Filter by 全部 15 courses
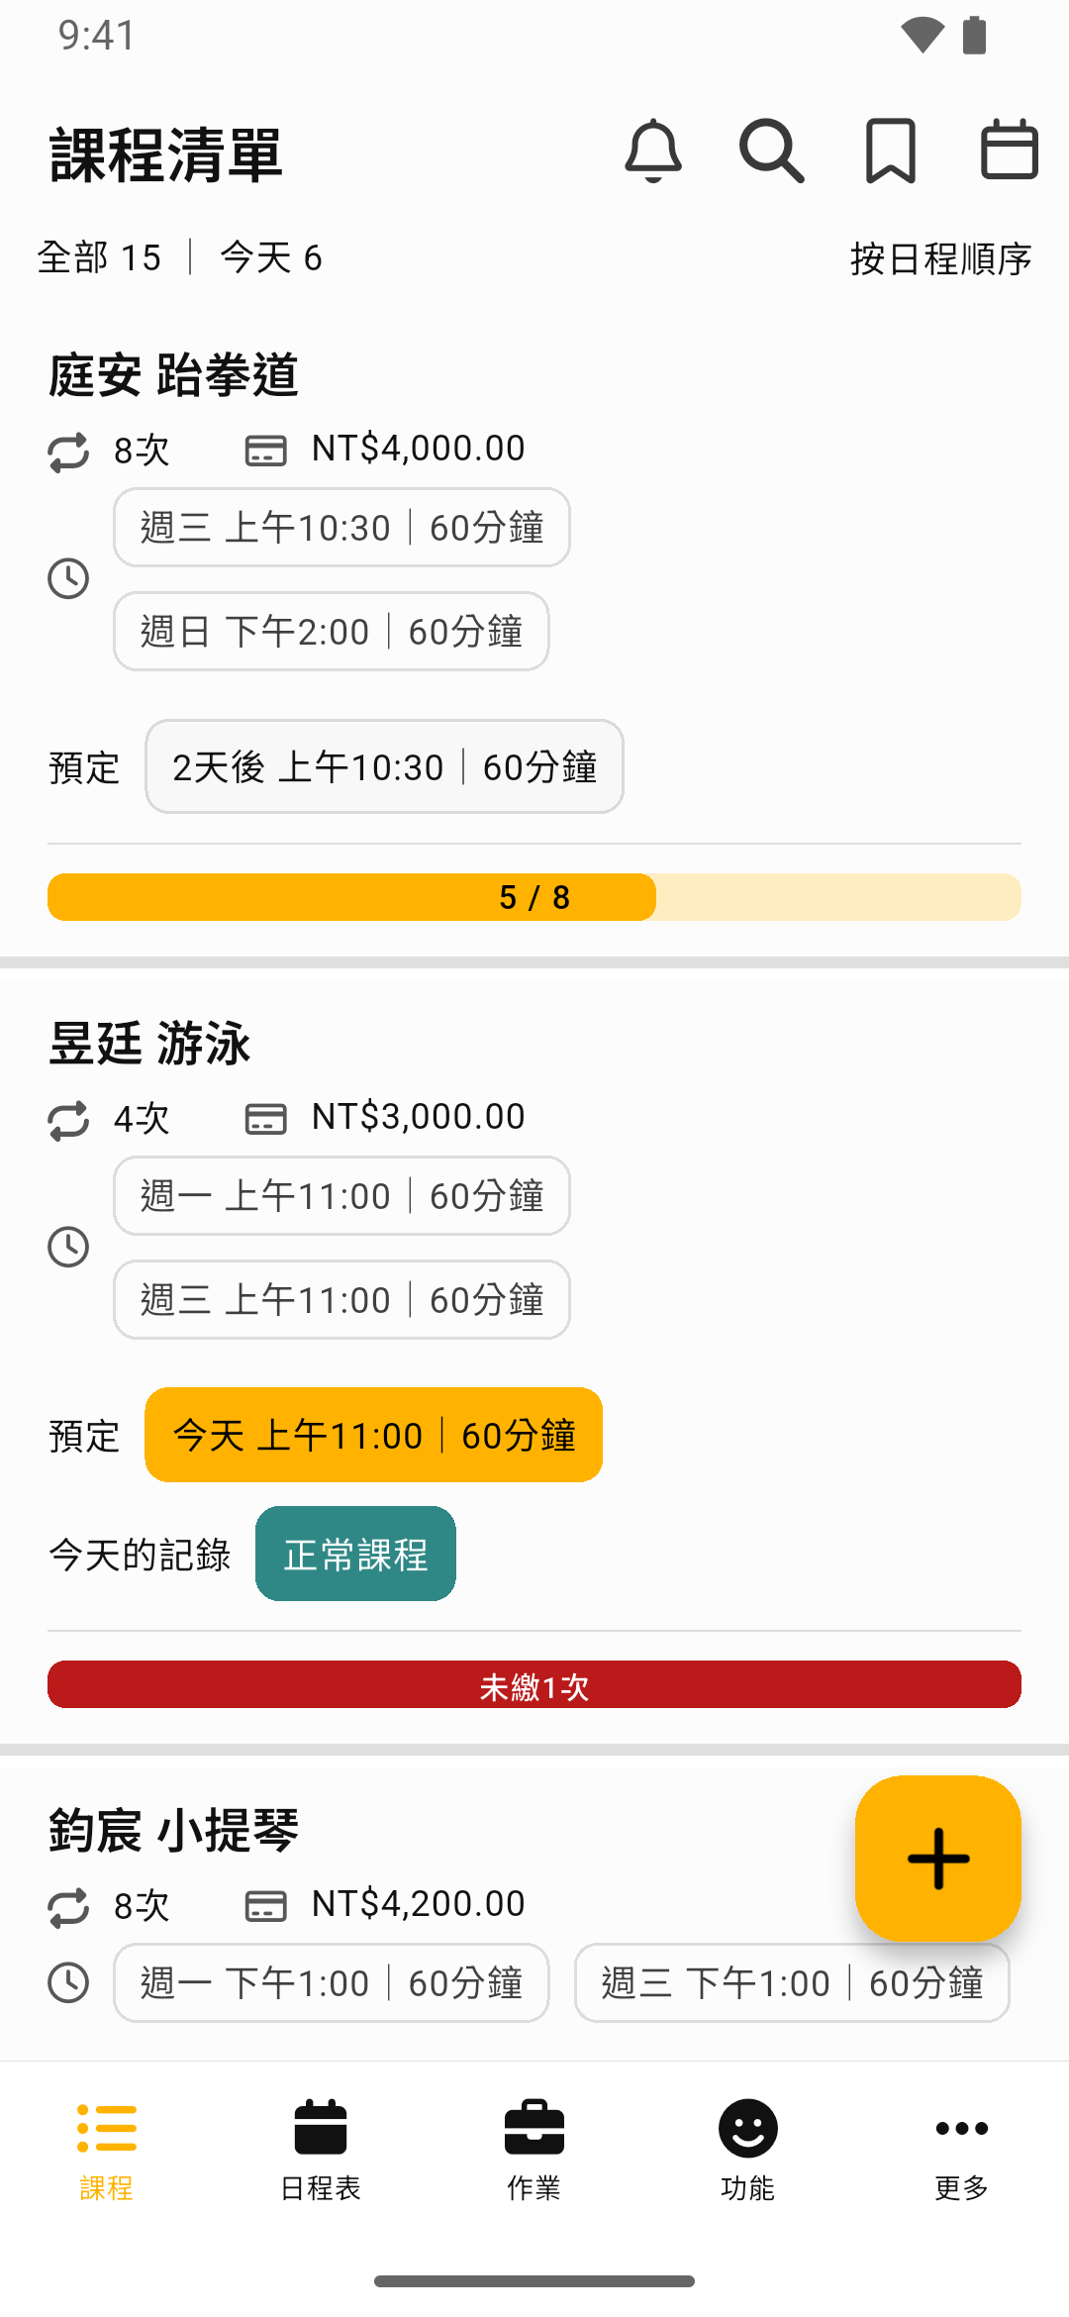 click(99, 257)
